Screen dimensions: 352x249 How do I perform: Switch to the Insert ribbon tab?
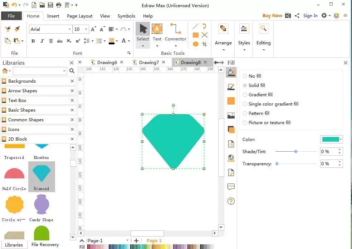pos(53,16)
